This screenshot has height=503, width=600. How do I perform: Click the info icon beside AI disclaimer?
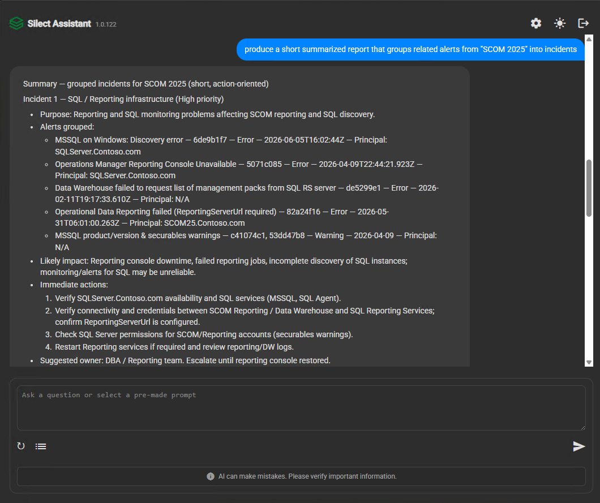pyautogui.click(x=211, y=476)
